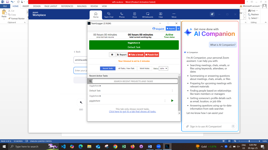The height and width of the screenshot is (150, 268).
Task: Click the Save icon in Word's quick access toolbar
Action: coord(7,2)
